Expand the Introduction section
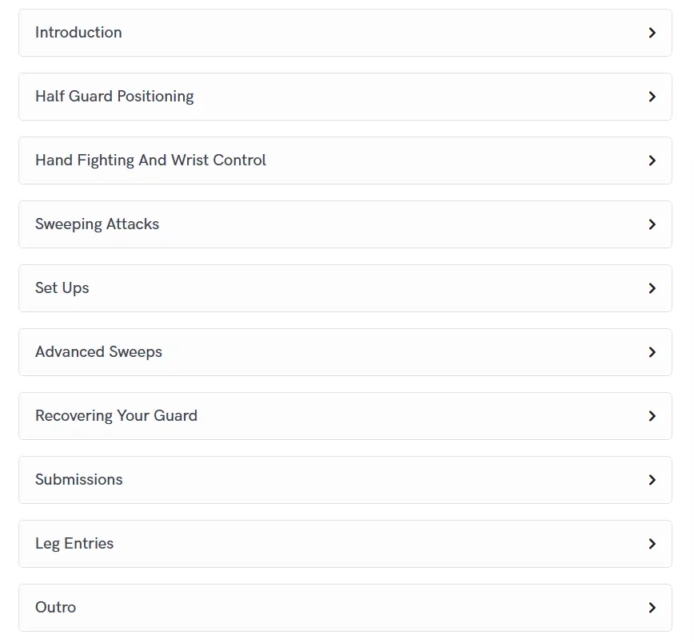694x642 pixels. 78,33
